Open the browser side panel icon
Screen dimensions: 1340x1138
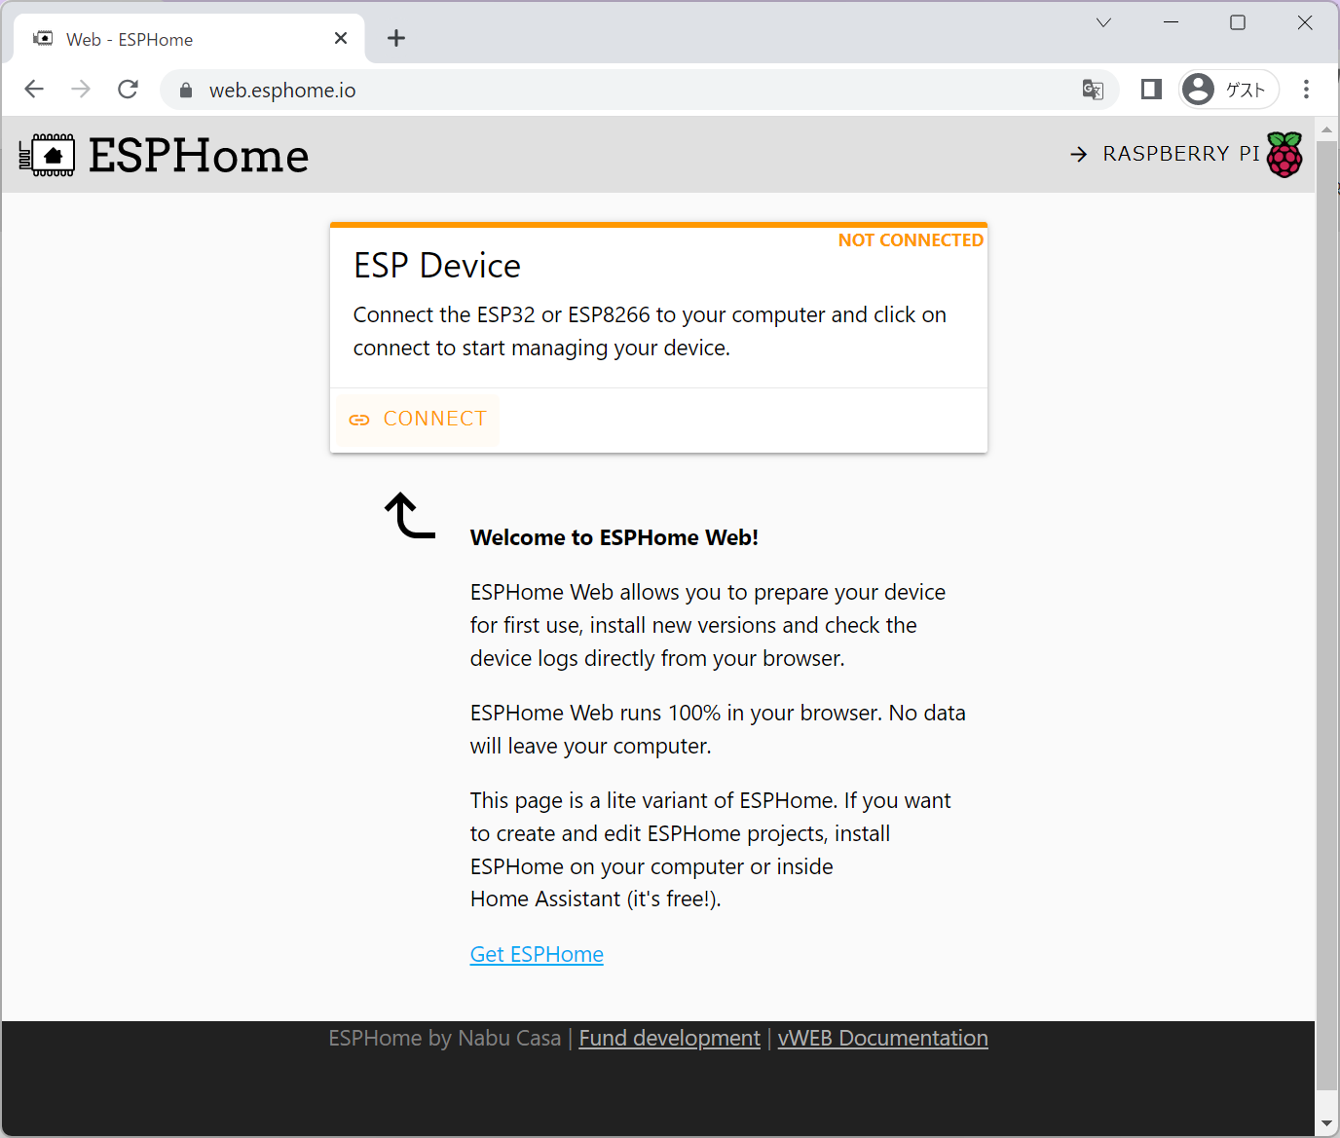pyautogui.click(x=1150, y=89)
